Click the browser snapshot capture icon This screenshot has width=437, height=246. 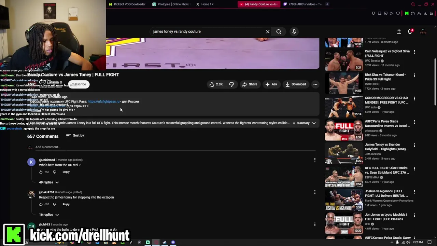pos(379,13)
